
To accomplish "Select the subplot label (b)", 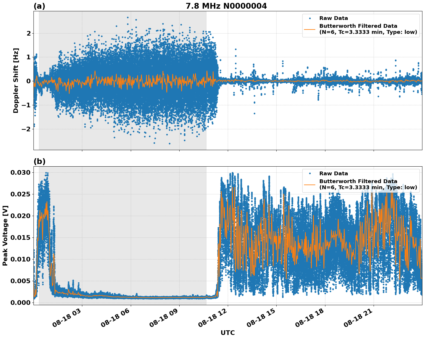I will pyautogui.click(x=40, y=161).
